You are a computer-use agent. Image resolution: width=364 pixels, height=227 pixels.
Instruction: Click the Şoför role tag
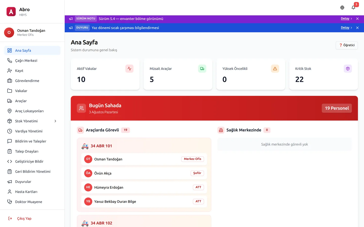point(197,173)
